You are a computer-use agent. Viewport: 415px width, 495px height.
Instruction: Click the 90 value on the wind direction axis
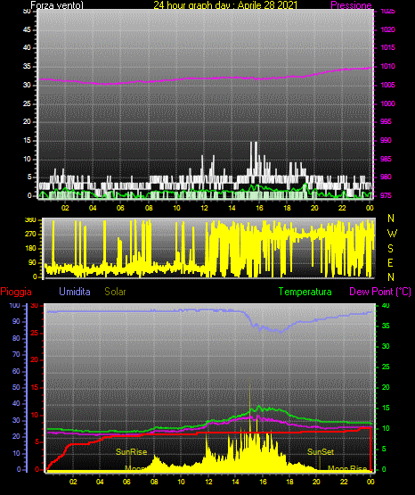point(32,262)
